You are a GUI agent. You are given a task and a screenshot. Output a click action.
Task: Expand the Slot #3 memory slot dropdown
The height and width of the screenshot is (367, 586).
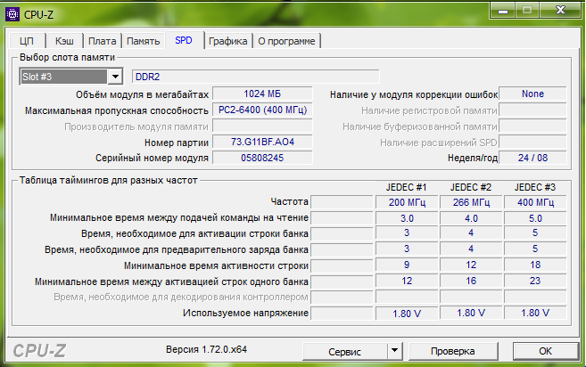click(x=115, y=77)
